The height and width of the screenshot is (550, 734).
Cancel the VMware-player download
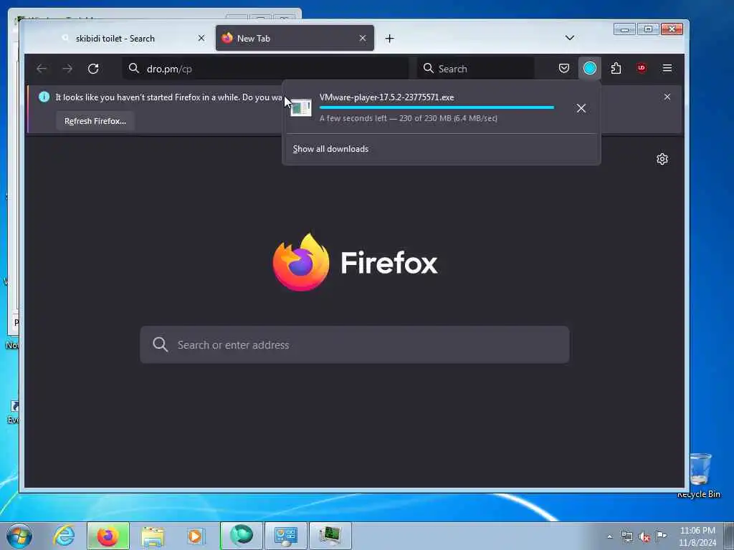click(581, 108)
